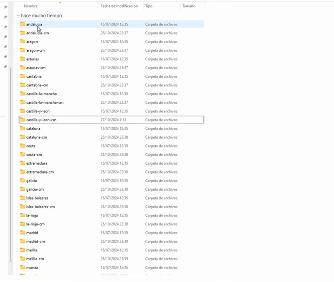The height and width of the screenshot is (282, 334).
Task: Click the cantabria-cm folder icon
Action: [x=23, y=85]
